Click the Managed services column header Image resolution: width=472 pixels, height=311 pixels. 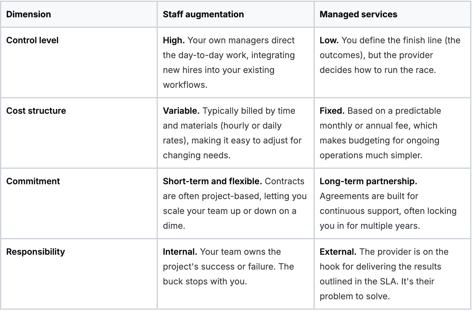tap(358, 14)
